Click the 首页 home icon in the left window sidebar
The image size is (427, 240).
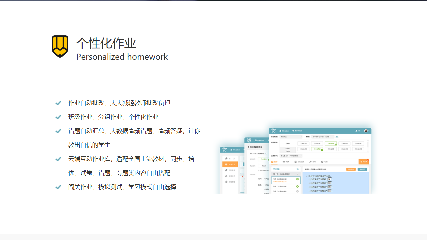[226, 158]
